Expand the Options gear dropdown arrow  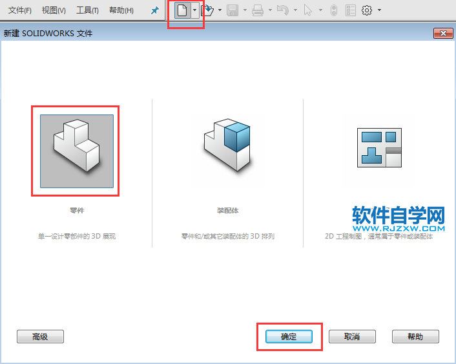[380, 10]
